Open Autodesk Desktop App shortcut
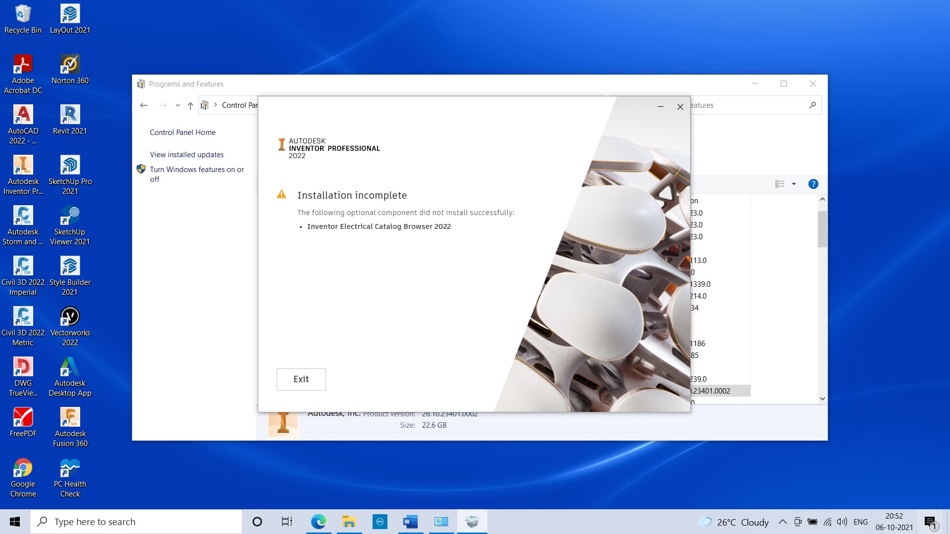 (70, 377)
